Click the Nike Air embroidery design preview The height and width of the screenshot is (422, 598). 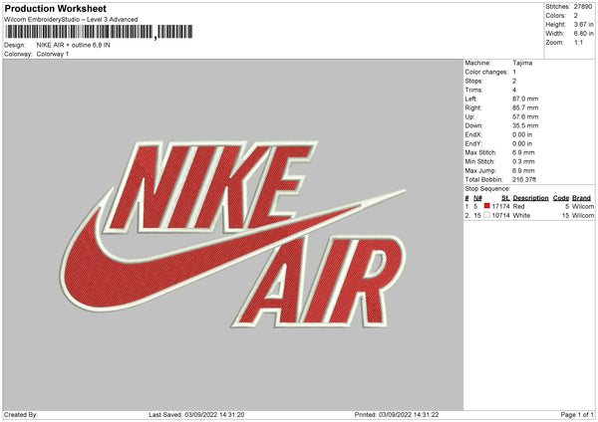tap(233, 235)
